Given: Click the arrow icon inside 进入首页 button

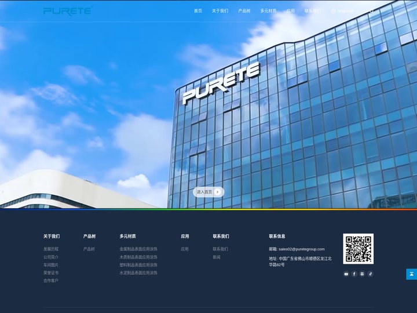Looking at the screenshot, I should coord(218,192).
